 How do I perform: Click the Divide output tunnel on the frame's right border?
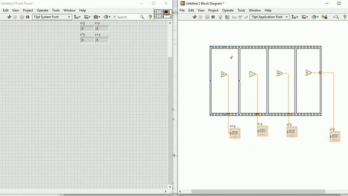320,72
